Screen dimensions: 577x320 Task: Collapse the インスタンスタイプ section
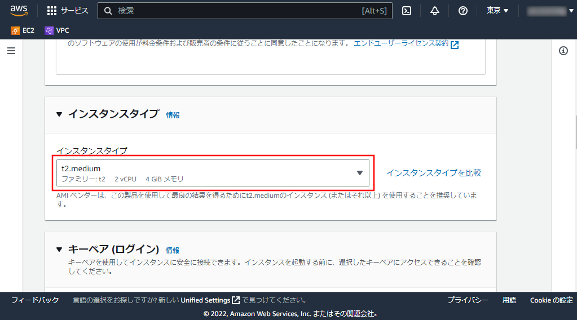point(59,114)
